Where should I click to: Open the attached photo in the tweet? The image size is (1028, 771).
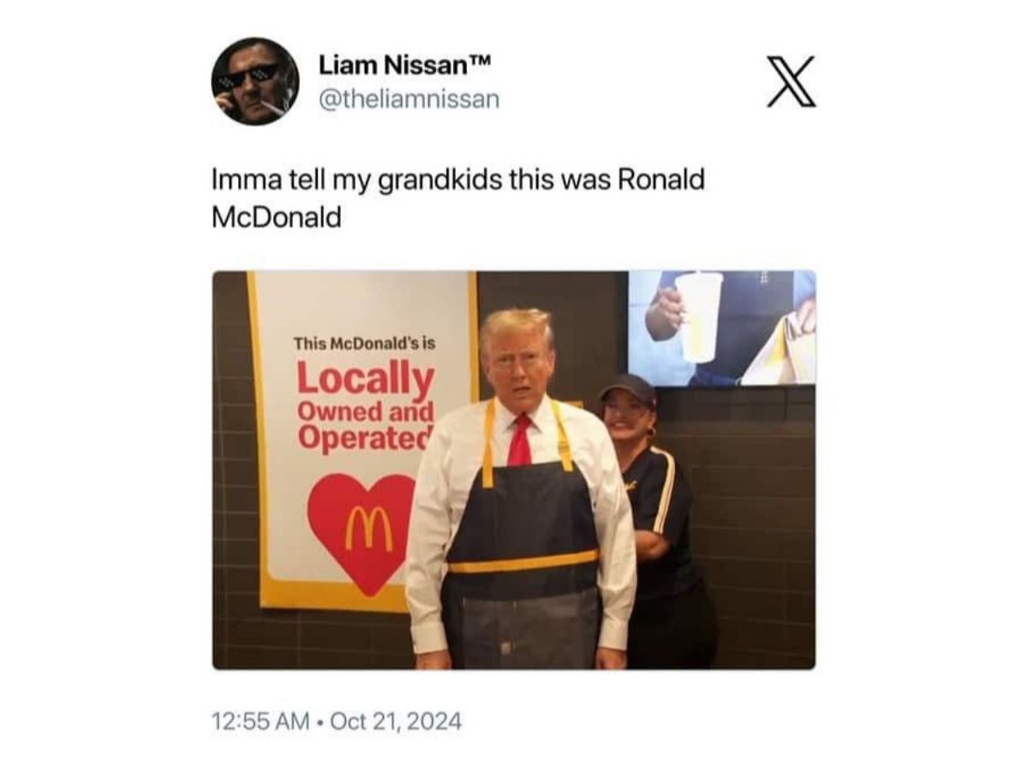click(x=514, y=470)
